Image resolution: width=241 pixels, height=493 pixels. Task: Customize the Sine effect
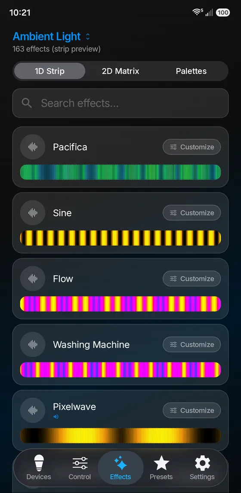coord(192,213)
